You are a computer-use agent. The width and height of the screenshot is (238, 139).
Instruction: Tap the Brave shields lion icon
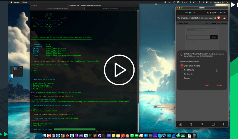218,18
